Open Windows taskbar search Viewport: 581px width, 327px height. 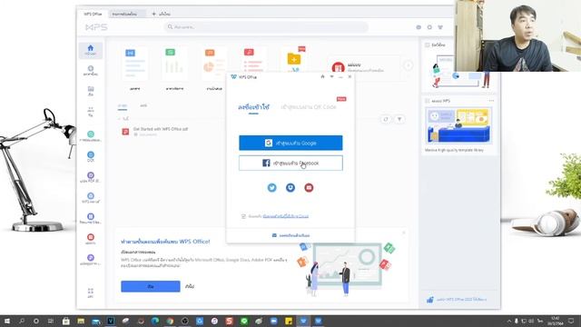22,321
